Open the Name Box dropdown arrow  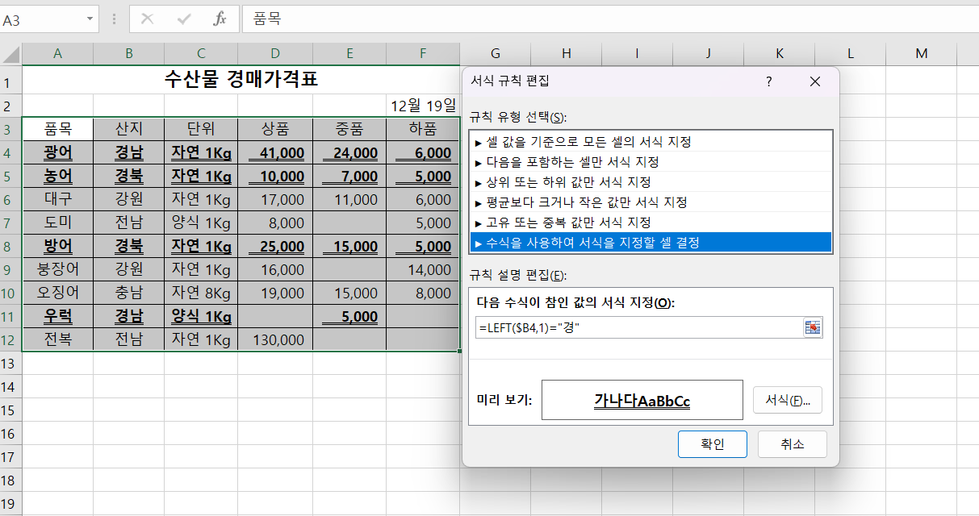point(89,19)
